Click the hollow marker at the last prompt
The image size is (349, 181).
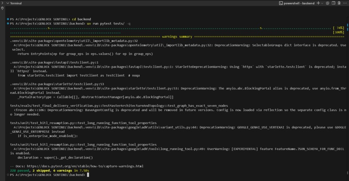[8, 175]
